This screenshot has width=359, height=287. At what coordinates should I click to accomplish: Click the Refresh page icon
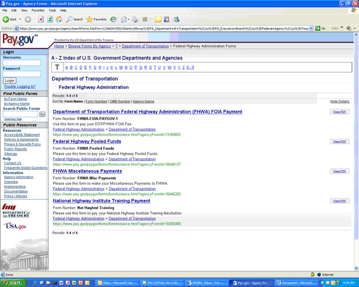point(50,19)
